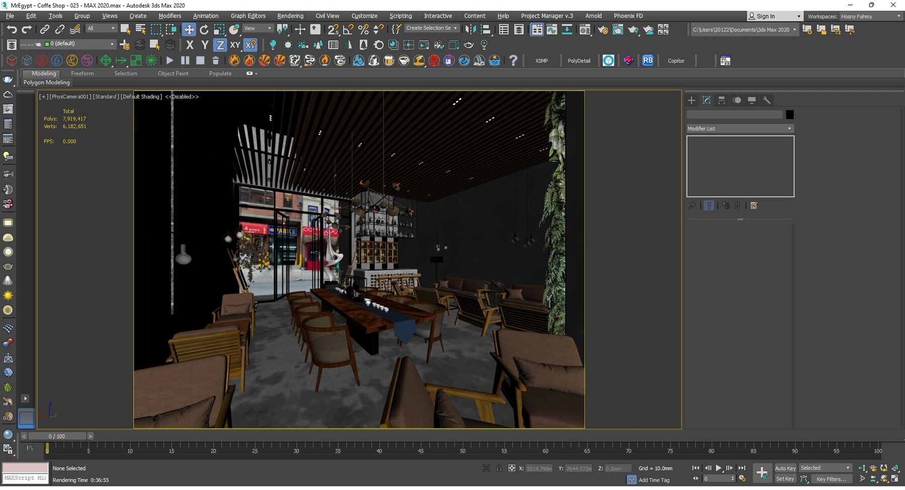
Task: Select the Select and Rotate tool
Action: [204, 29]
